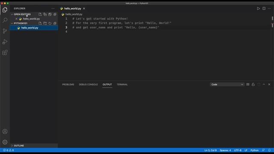The image size is (274, 154).
Task: Create a new folder in PYTHON101
Action: (45, 23)
